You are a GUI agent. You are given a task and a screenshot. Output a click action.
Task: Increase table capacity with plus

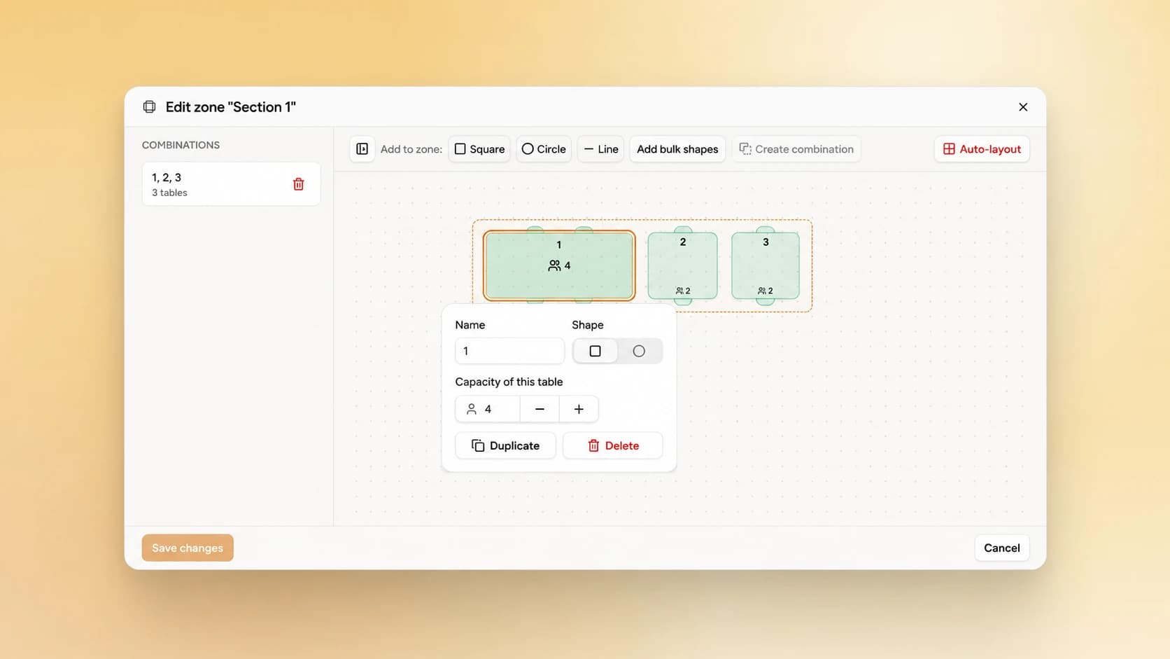(579, 409)
